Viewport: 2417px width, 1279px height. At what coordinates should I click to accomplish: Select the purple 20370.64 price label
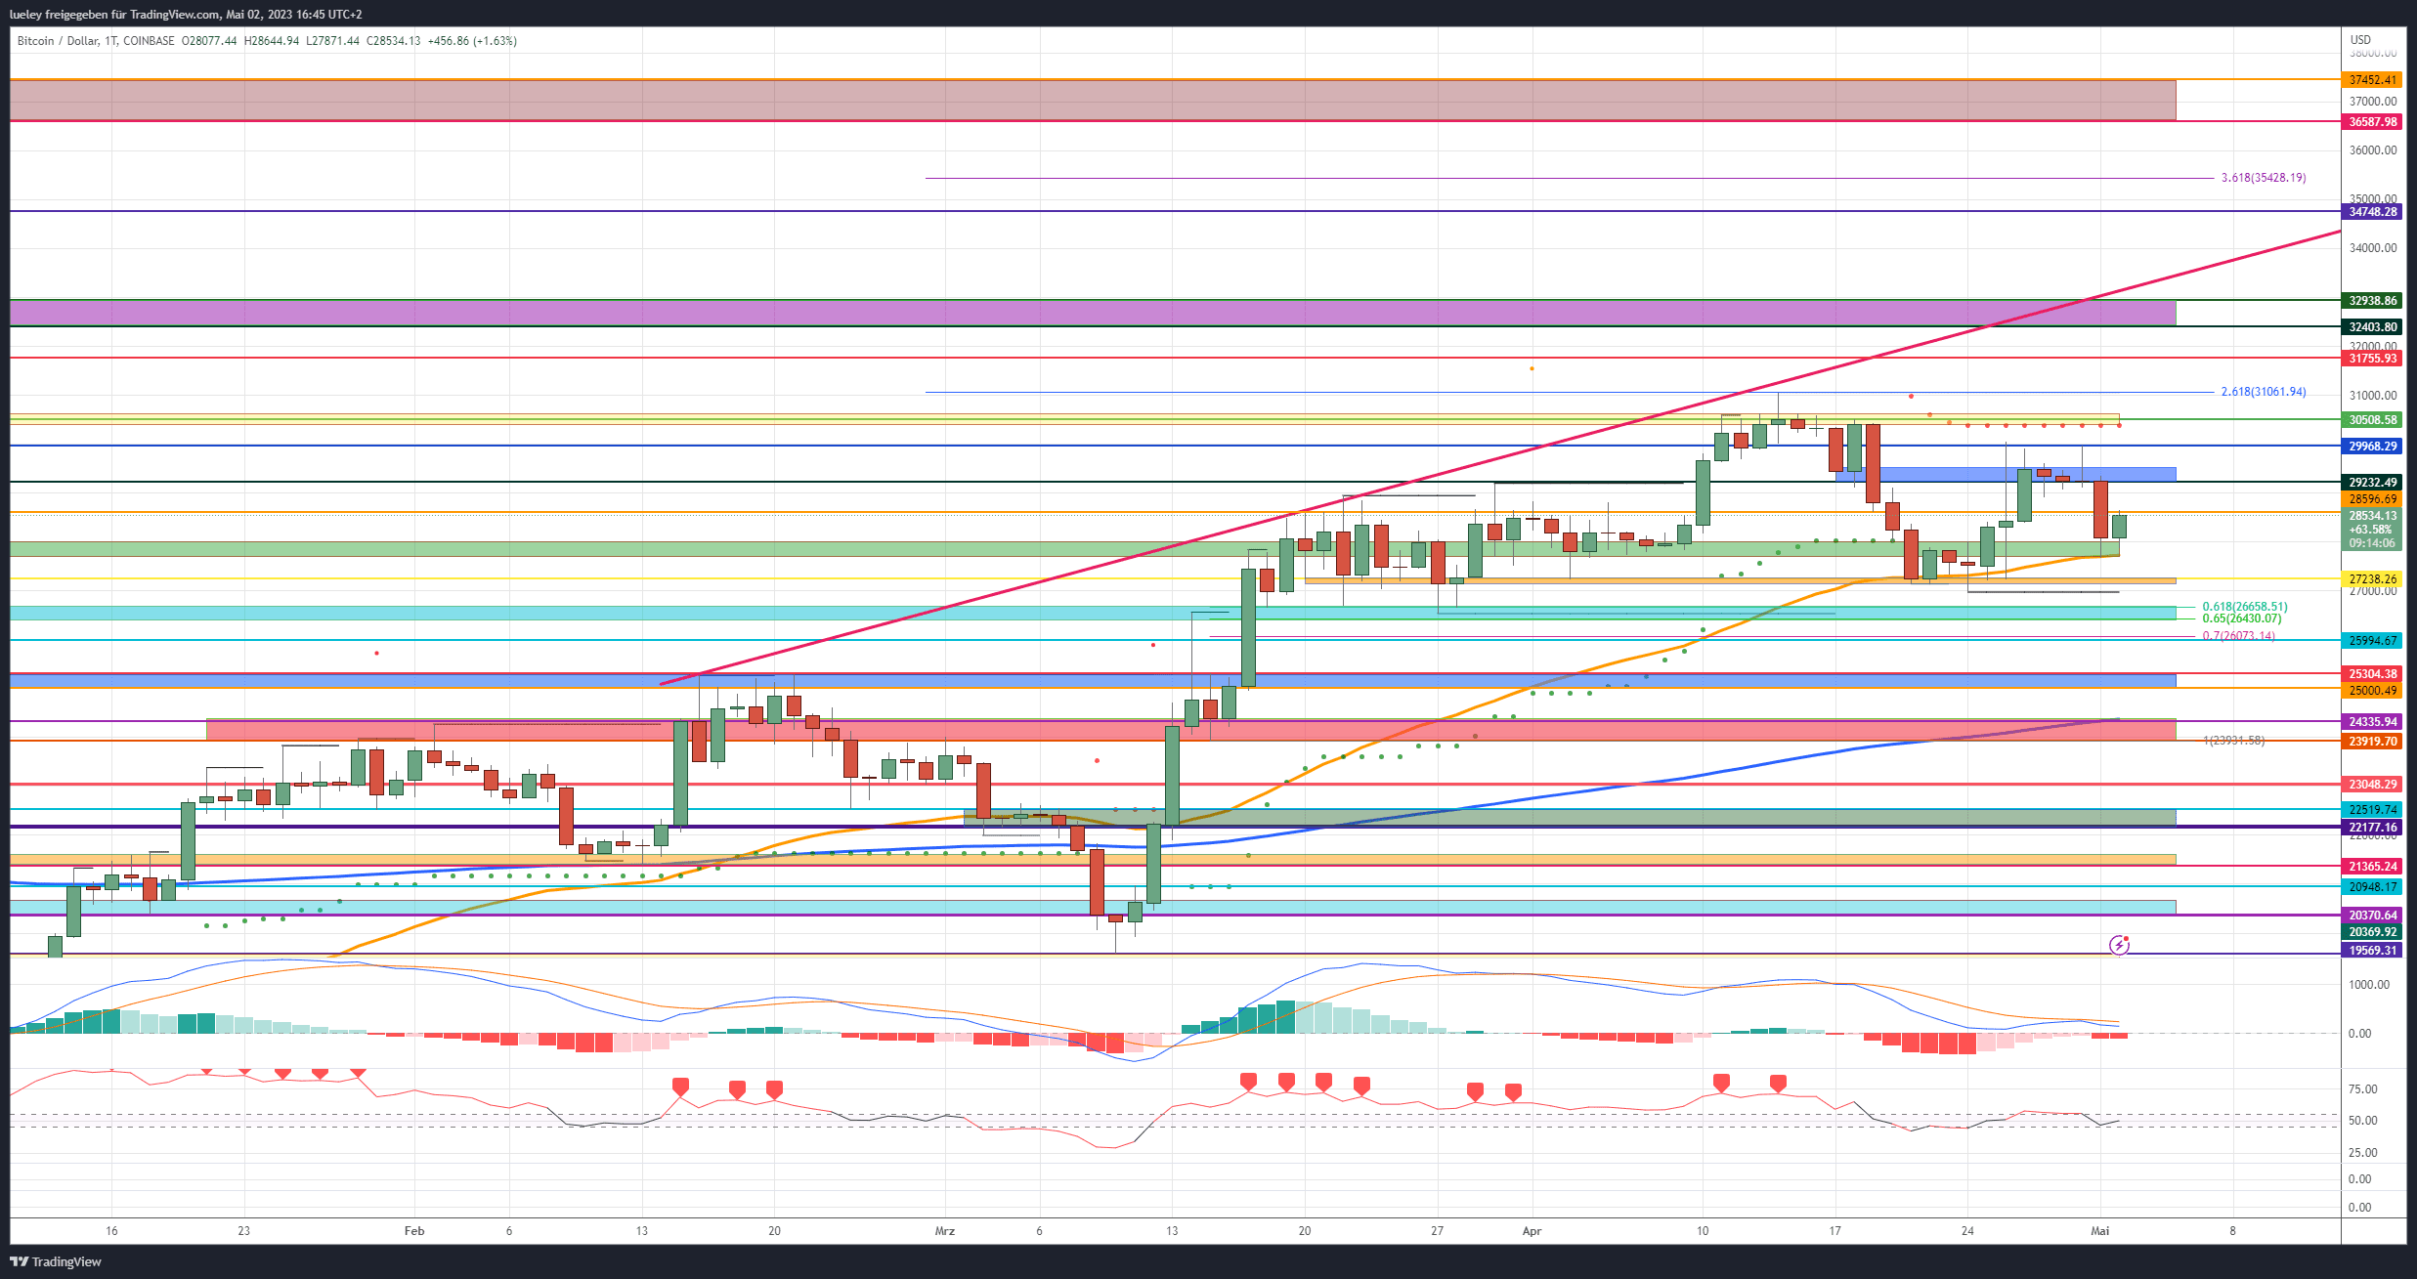point(2372,916)
